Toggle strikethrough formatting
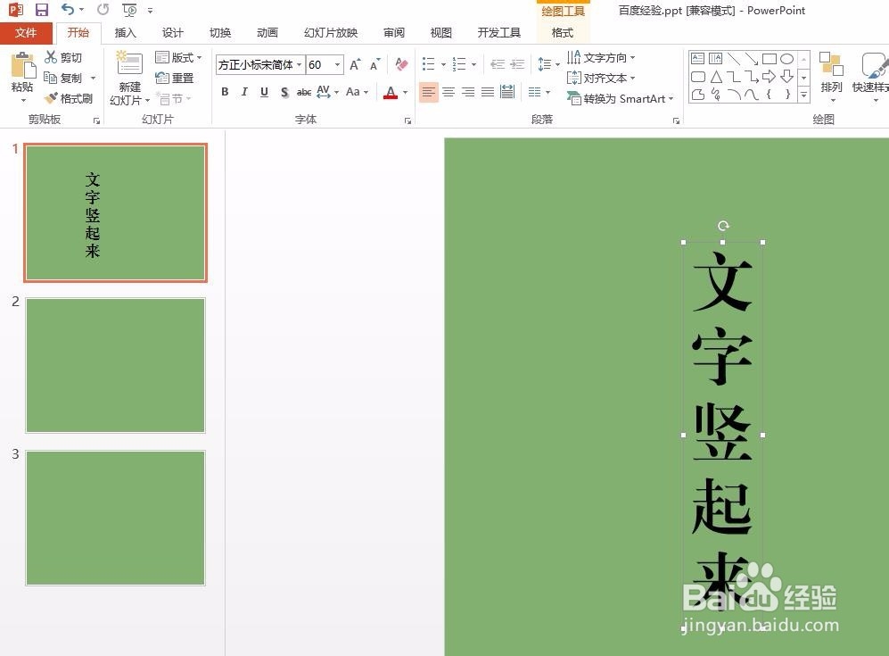The image size is (889, 656). pyautogui.click(x=303, y=91)
